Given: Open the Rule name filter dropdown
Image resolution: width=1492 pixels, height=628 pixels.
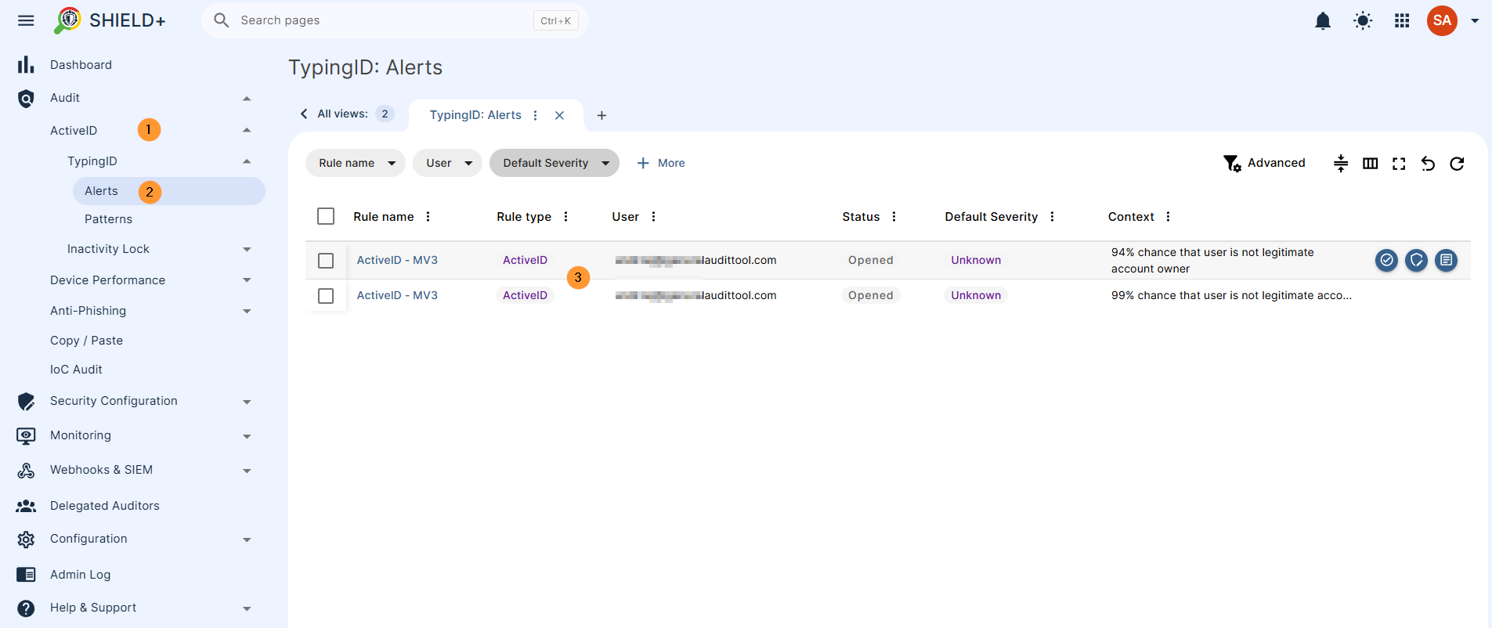Looking at the screenshot, I should tap(355, 163).
